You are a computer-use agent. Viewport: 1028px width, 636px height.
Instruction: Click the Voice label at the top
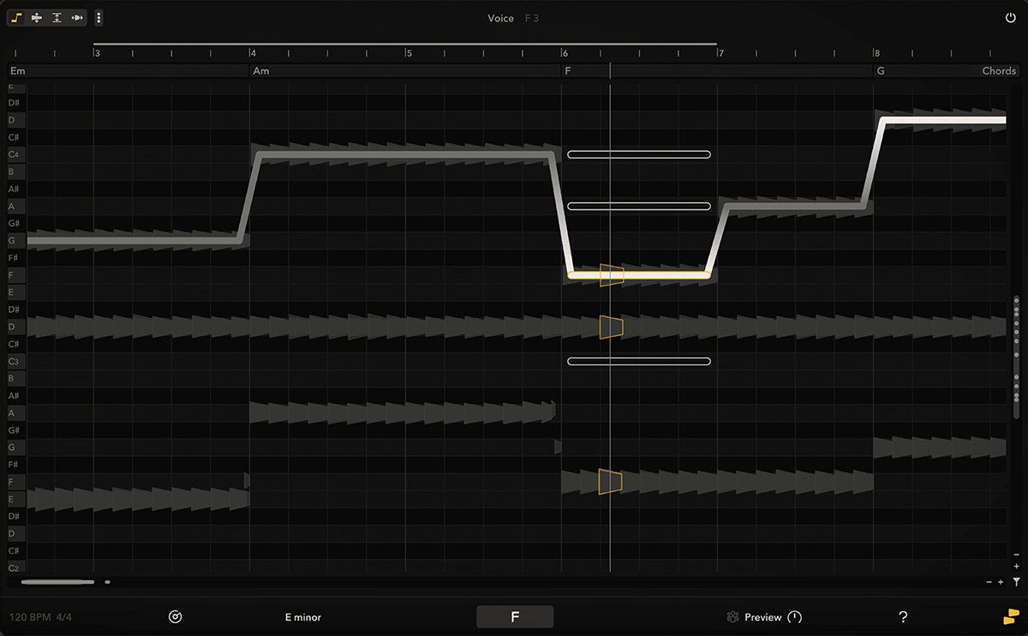(x=500, y=18)
